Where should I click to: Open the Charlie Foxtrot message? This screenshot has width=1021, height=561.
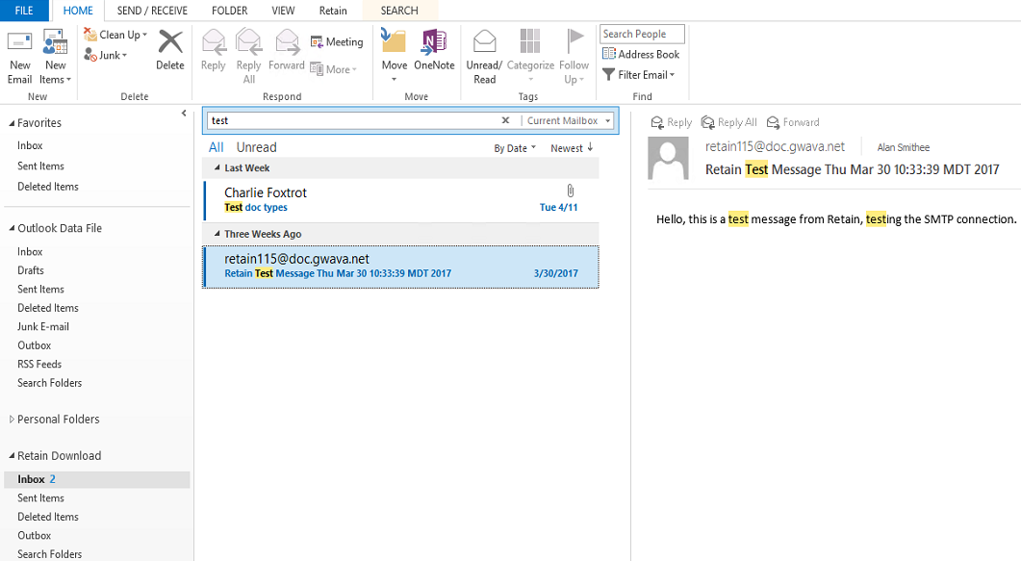tap(400, 200)
